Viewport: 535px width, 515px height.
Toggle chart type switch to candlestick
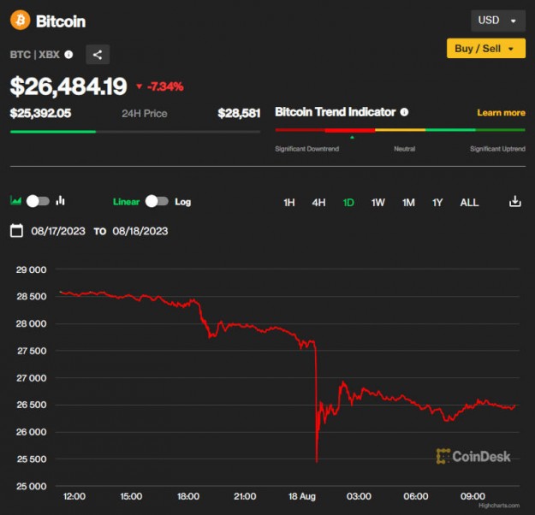pyautogui.click(x=38, y=201)
